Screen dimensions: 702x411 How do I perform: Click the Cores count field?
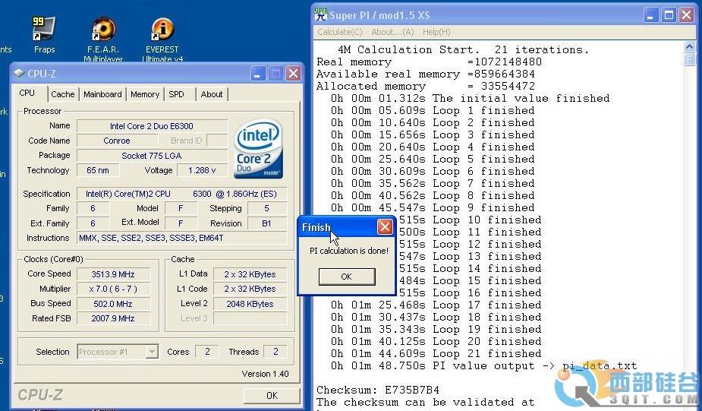pos(207,352)
